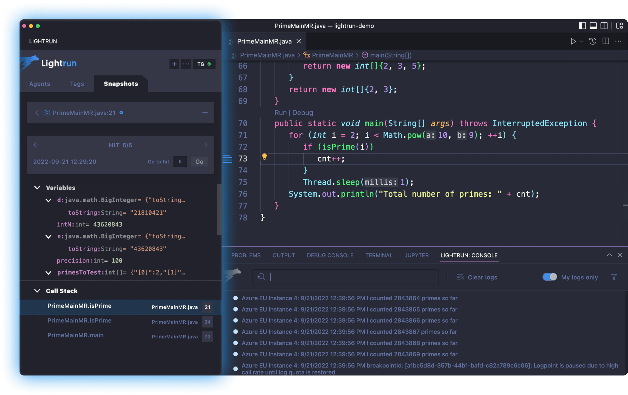628x395 pixels.
Task: Toggle the My logs only switch
Action: click(x=550, y=277)
